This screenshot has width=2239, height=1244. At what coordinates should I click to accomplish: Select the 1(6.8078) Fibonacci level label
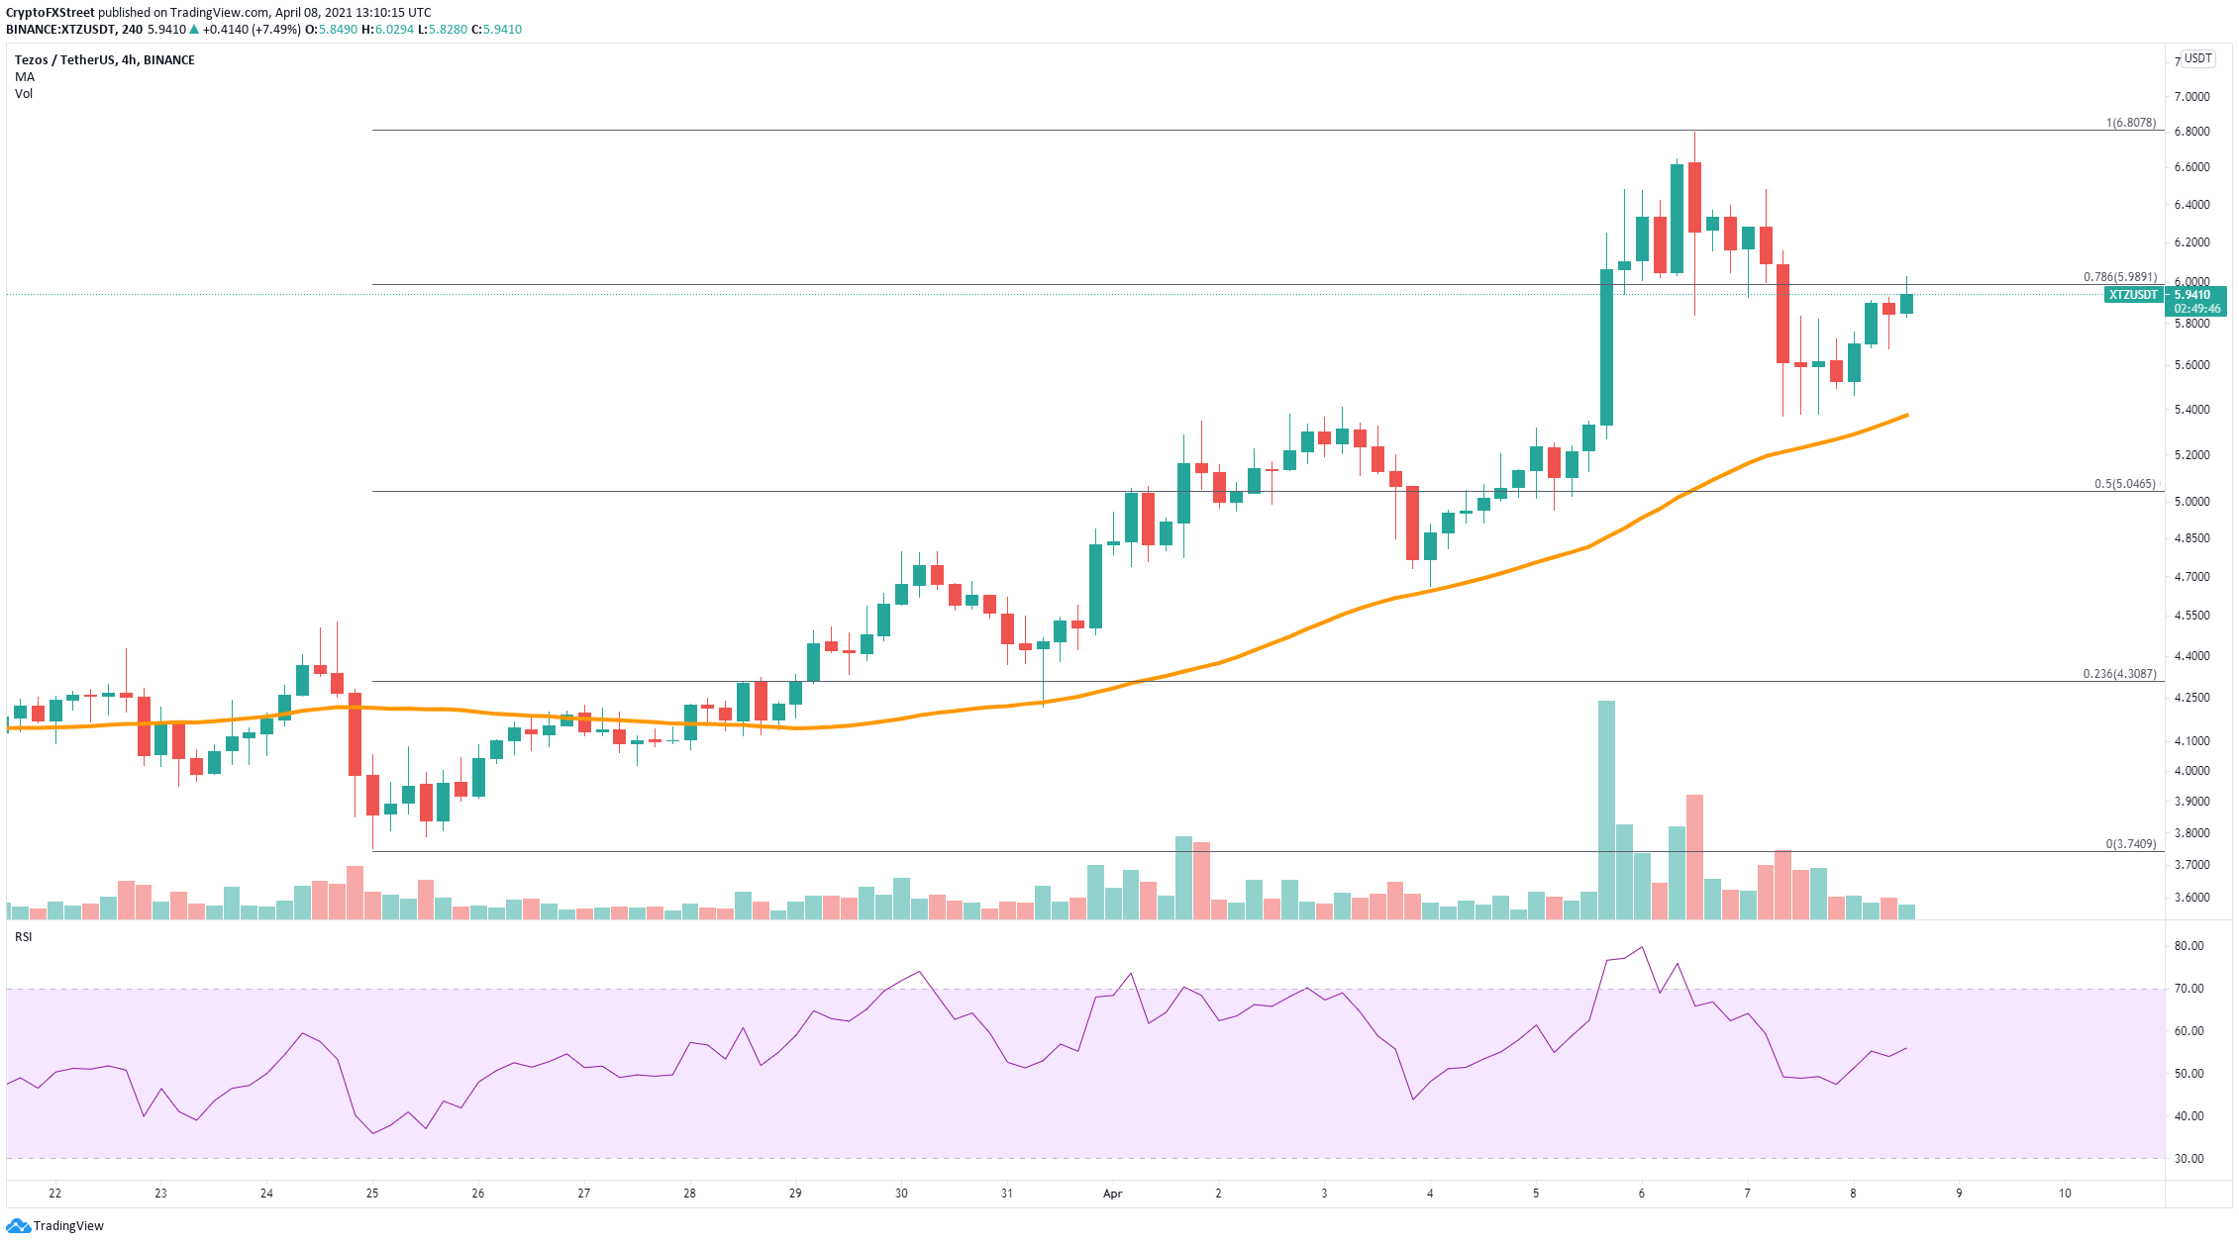pyautogui.click(x=2130, y=123)
